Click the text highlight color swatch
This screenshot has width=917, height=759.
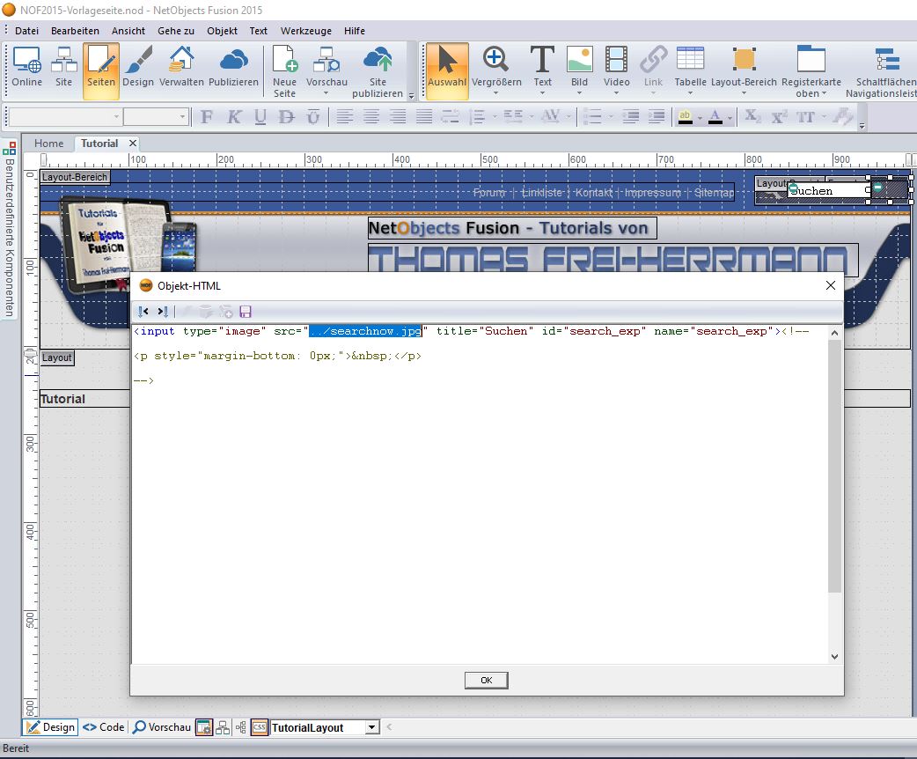click(x=685, y=116)
